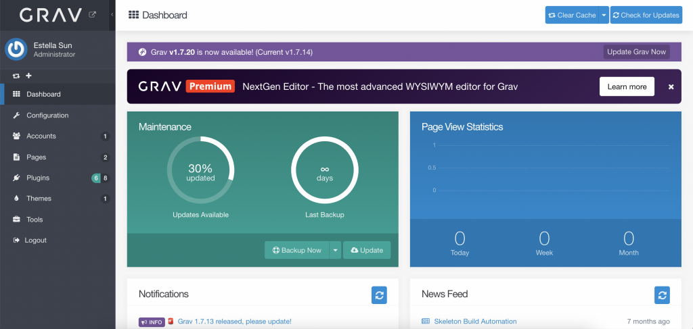Click the clear cache retweet icon in sidebar

16,76
